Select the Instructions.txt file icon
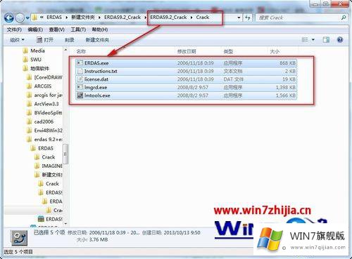This screenshot has width=352, height=259. tap(80, 71)
